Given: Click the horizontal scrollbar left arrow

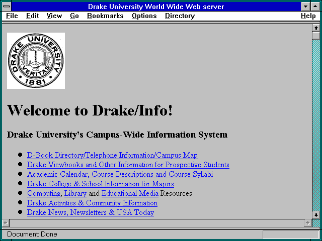Looking at the screenshot, I should point(6,223).
